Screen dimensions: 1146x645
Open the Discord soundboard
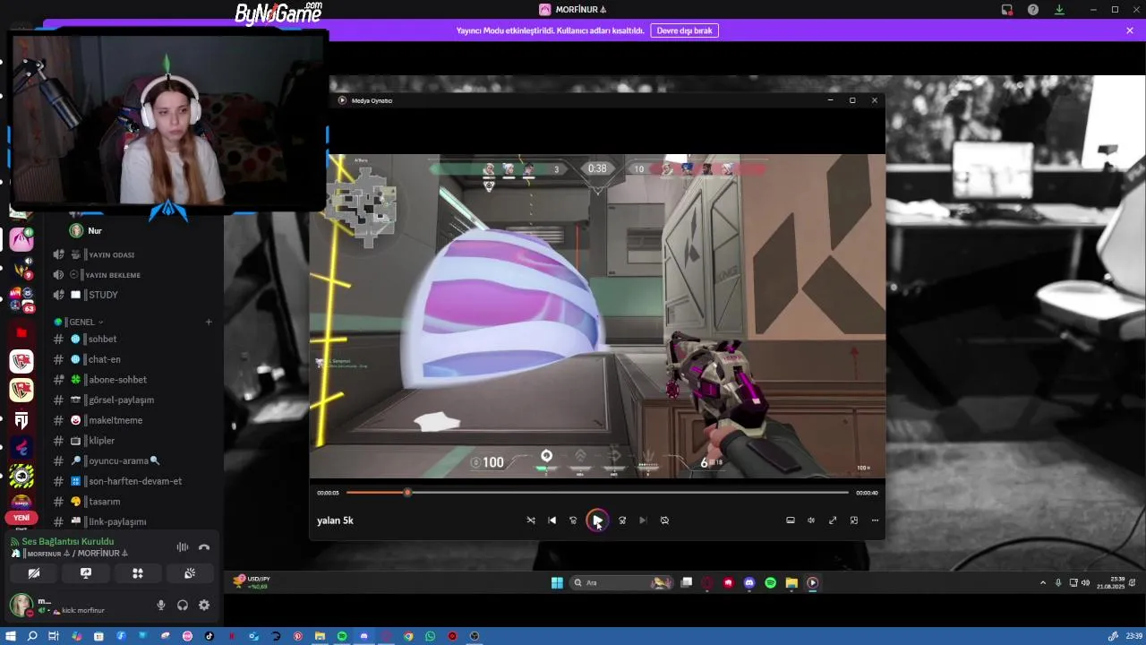(190, 573)
